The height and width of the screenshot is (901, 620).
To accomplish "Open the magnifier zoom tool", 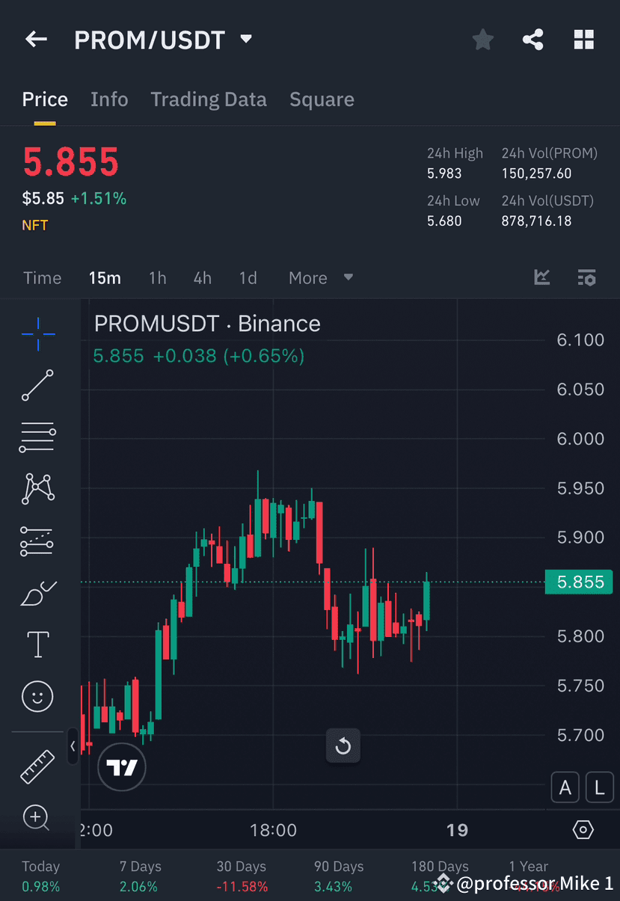I will [37, 818].
